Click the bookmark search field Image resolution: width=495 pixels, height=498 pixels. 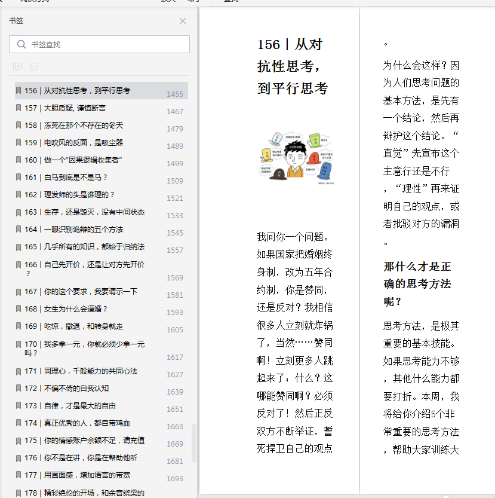click(99, 44)
